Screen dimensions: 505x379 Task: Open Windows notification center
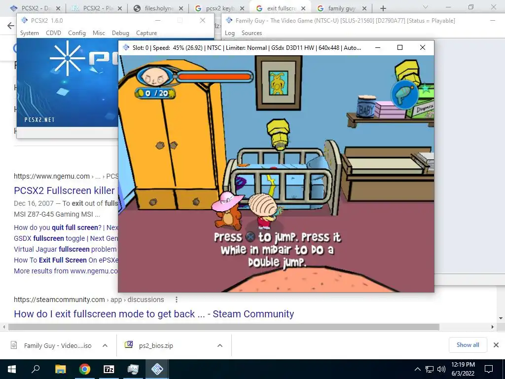click(489, 369)
